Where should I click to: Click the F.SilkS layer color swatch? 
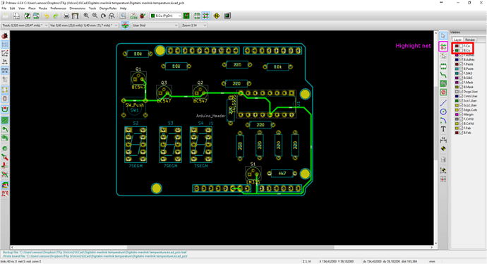coord(457,73)
